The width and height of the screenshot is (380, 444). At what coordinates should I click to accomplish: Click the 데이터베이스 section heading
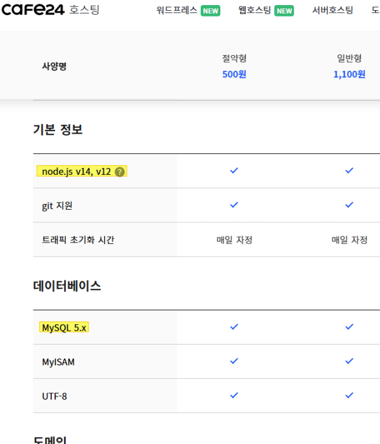[66, 286]
